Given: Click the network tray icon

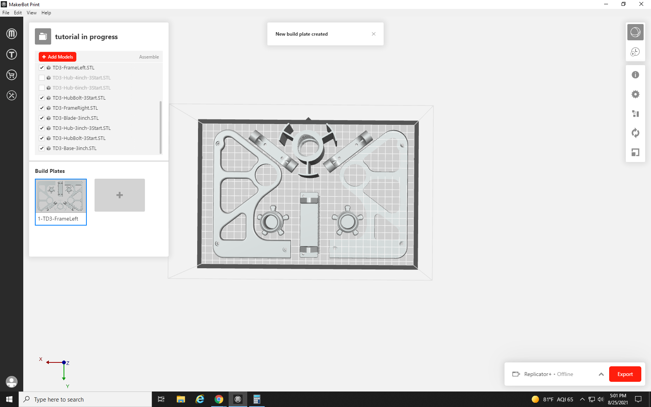Looking at the screenshot, I should click(x=592, y=399).
